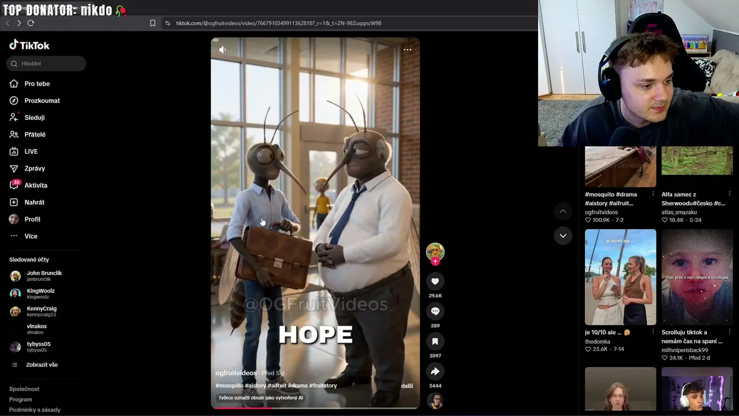
Task: Expand the caption with další
Action: coord(407,386)
